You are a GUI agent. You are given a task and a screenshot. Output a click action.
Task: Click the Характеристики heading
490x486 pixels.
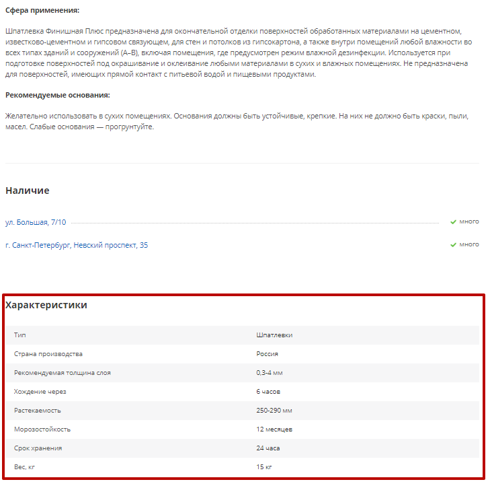(46, 305)
